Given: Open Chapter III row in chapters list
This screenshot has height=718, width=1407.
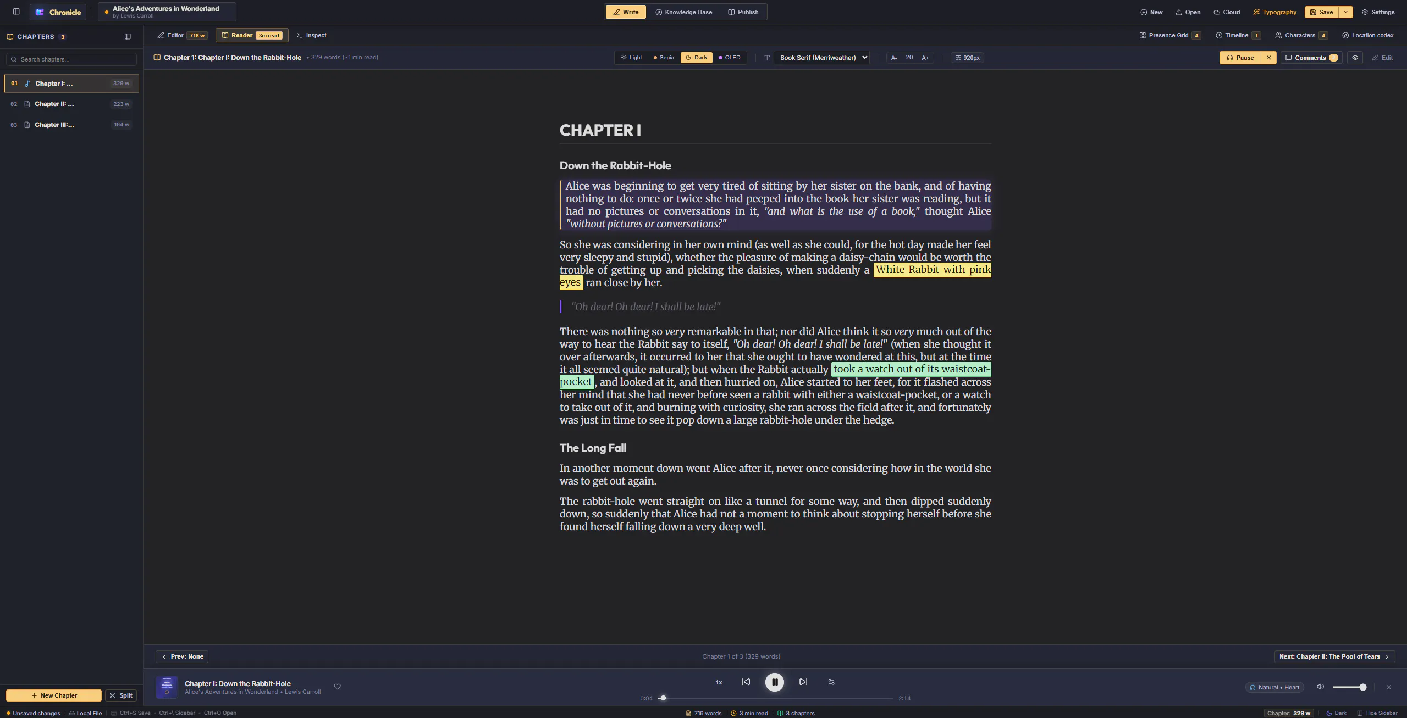Looking at the screenshot, I should tap(71, 125).
